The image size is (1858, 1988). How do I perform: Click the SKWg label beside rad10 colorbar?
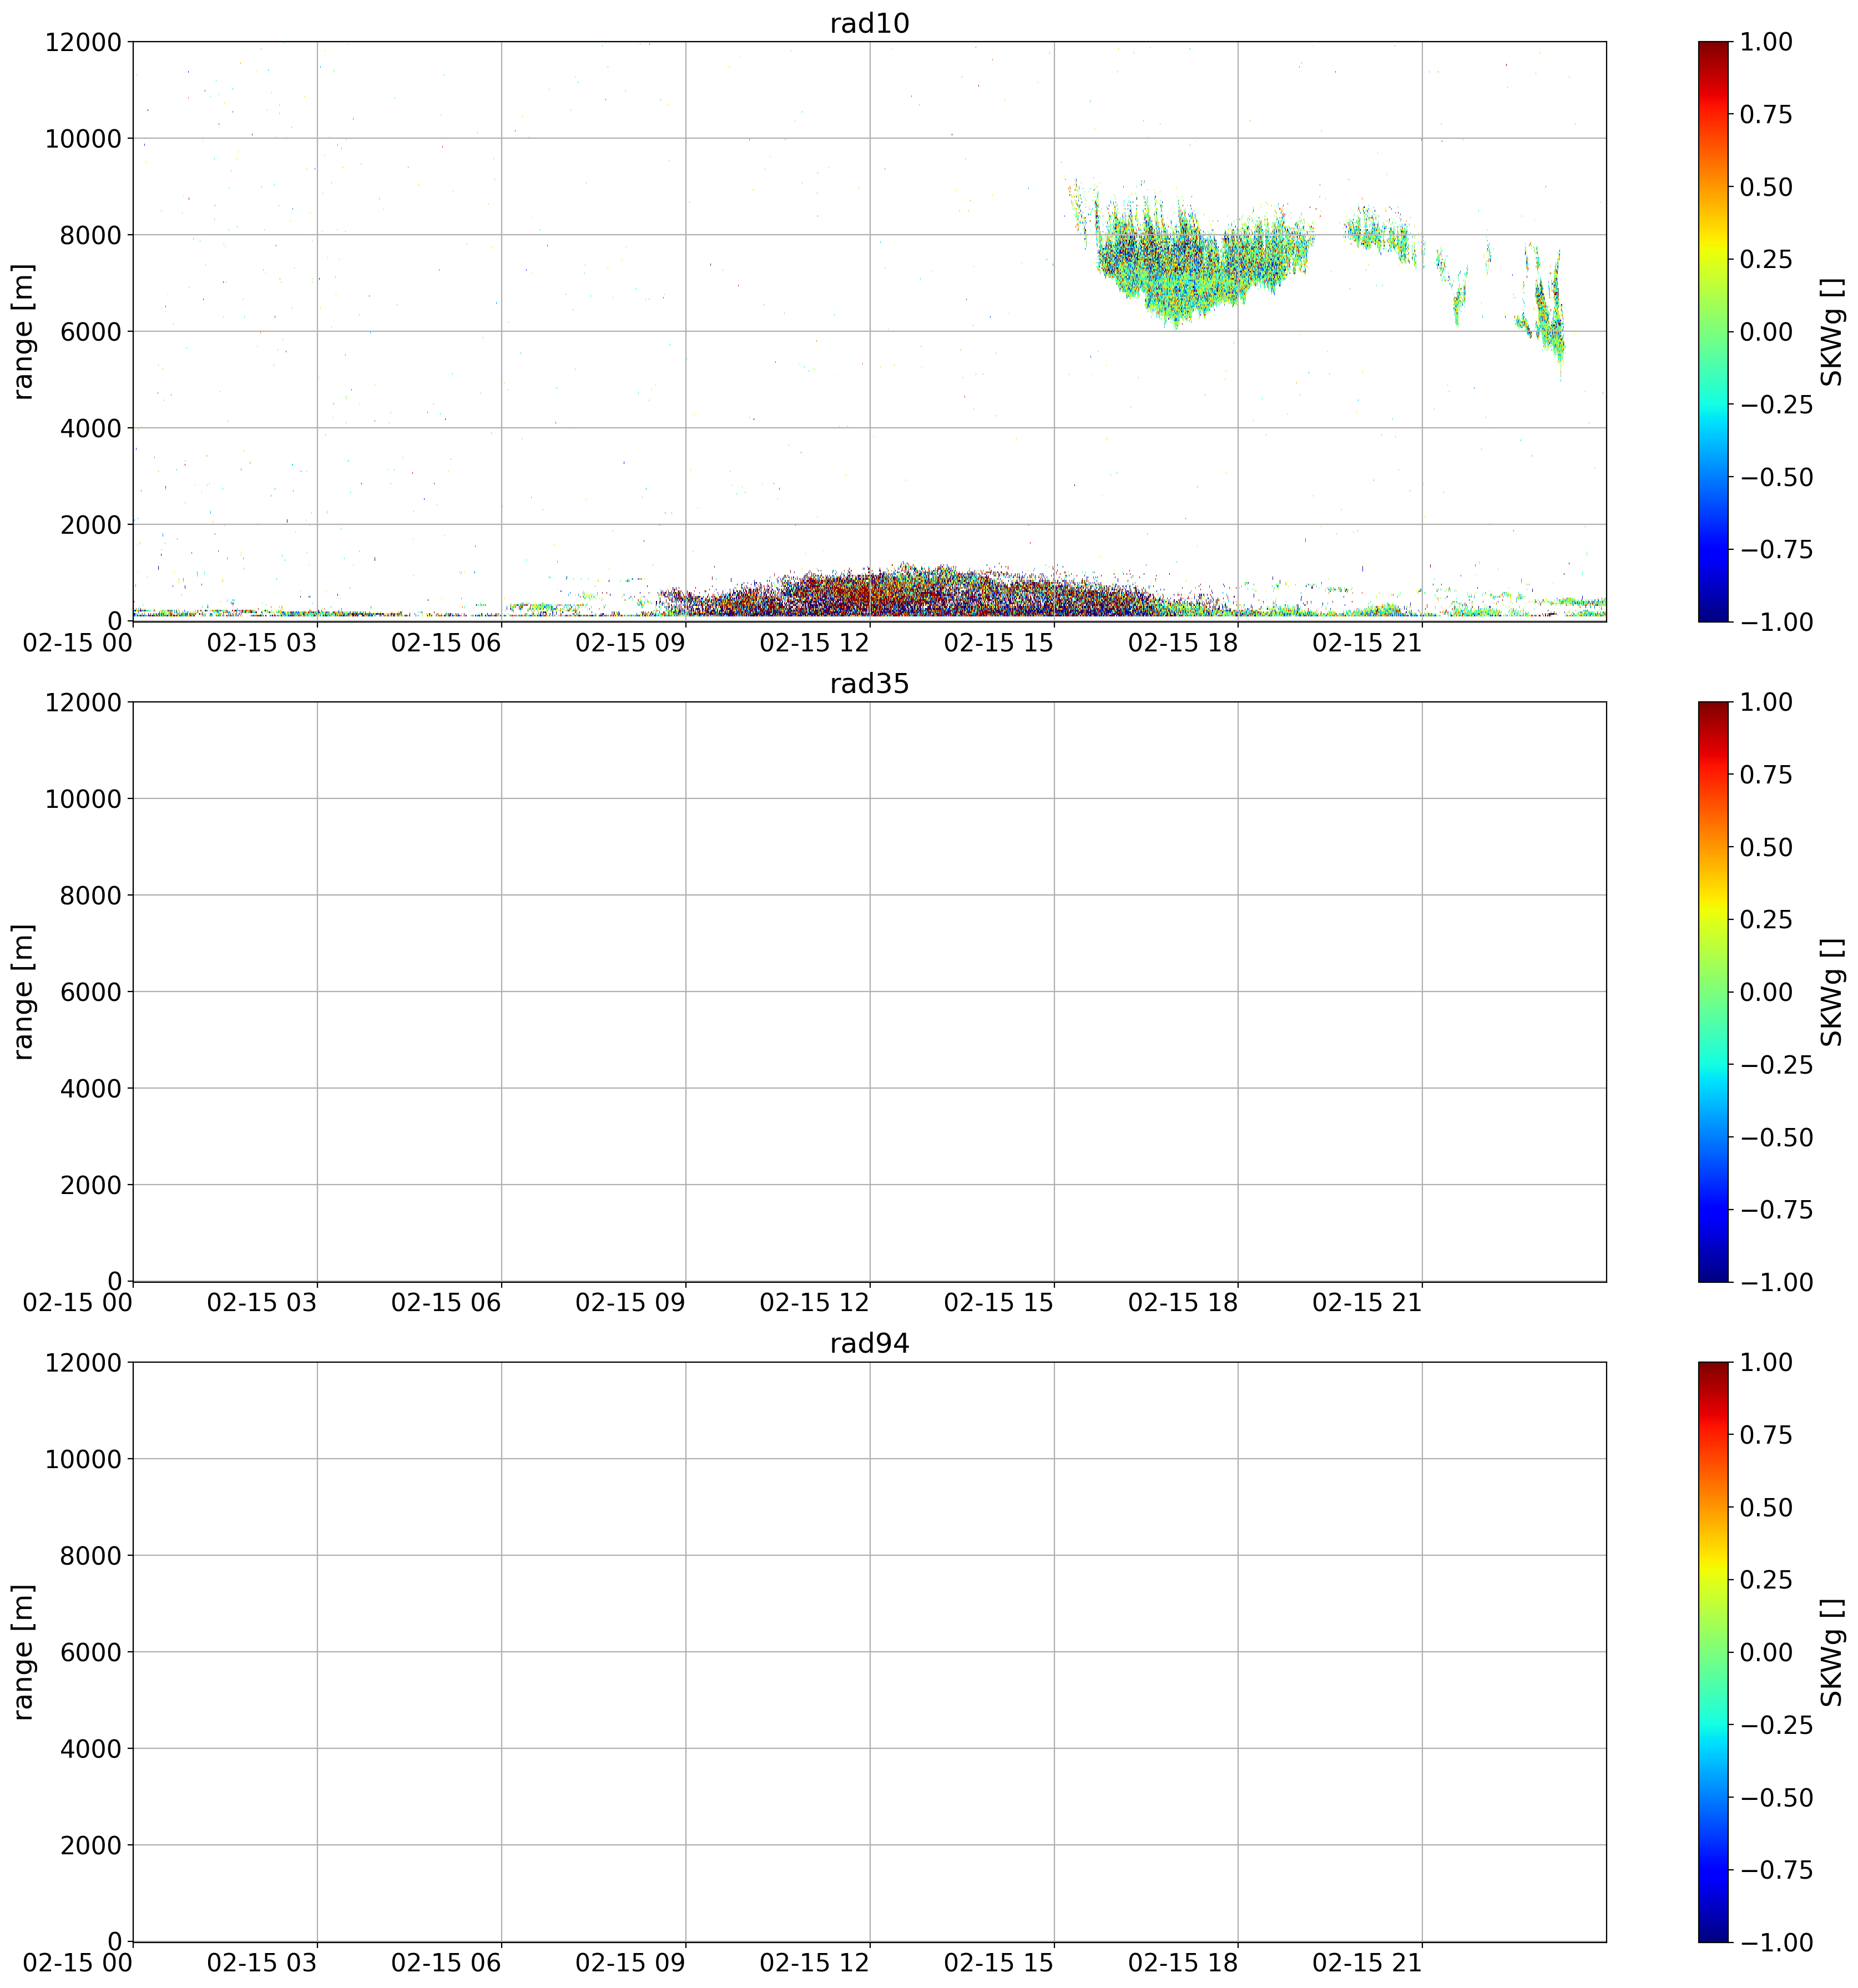pos(1831,331)
